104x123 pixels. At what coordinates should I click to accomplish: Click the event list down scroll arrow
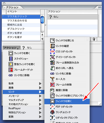pyautogui.click(x=42, y=39)
